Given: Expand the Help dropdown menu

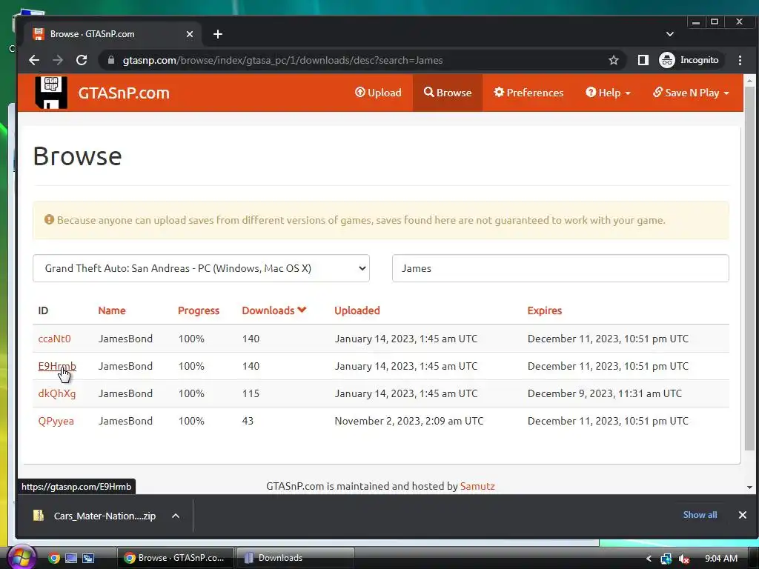Looking at the screenshot, I should point(608,93).
